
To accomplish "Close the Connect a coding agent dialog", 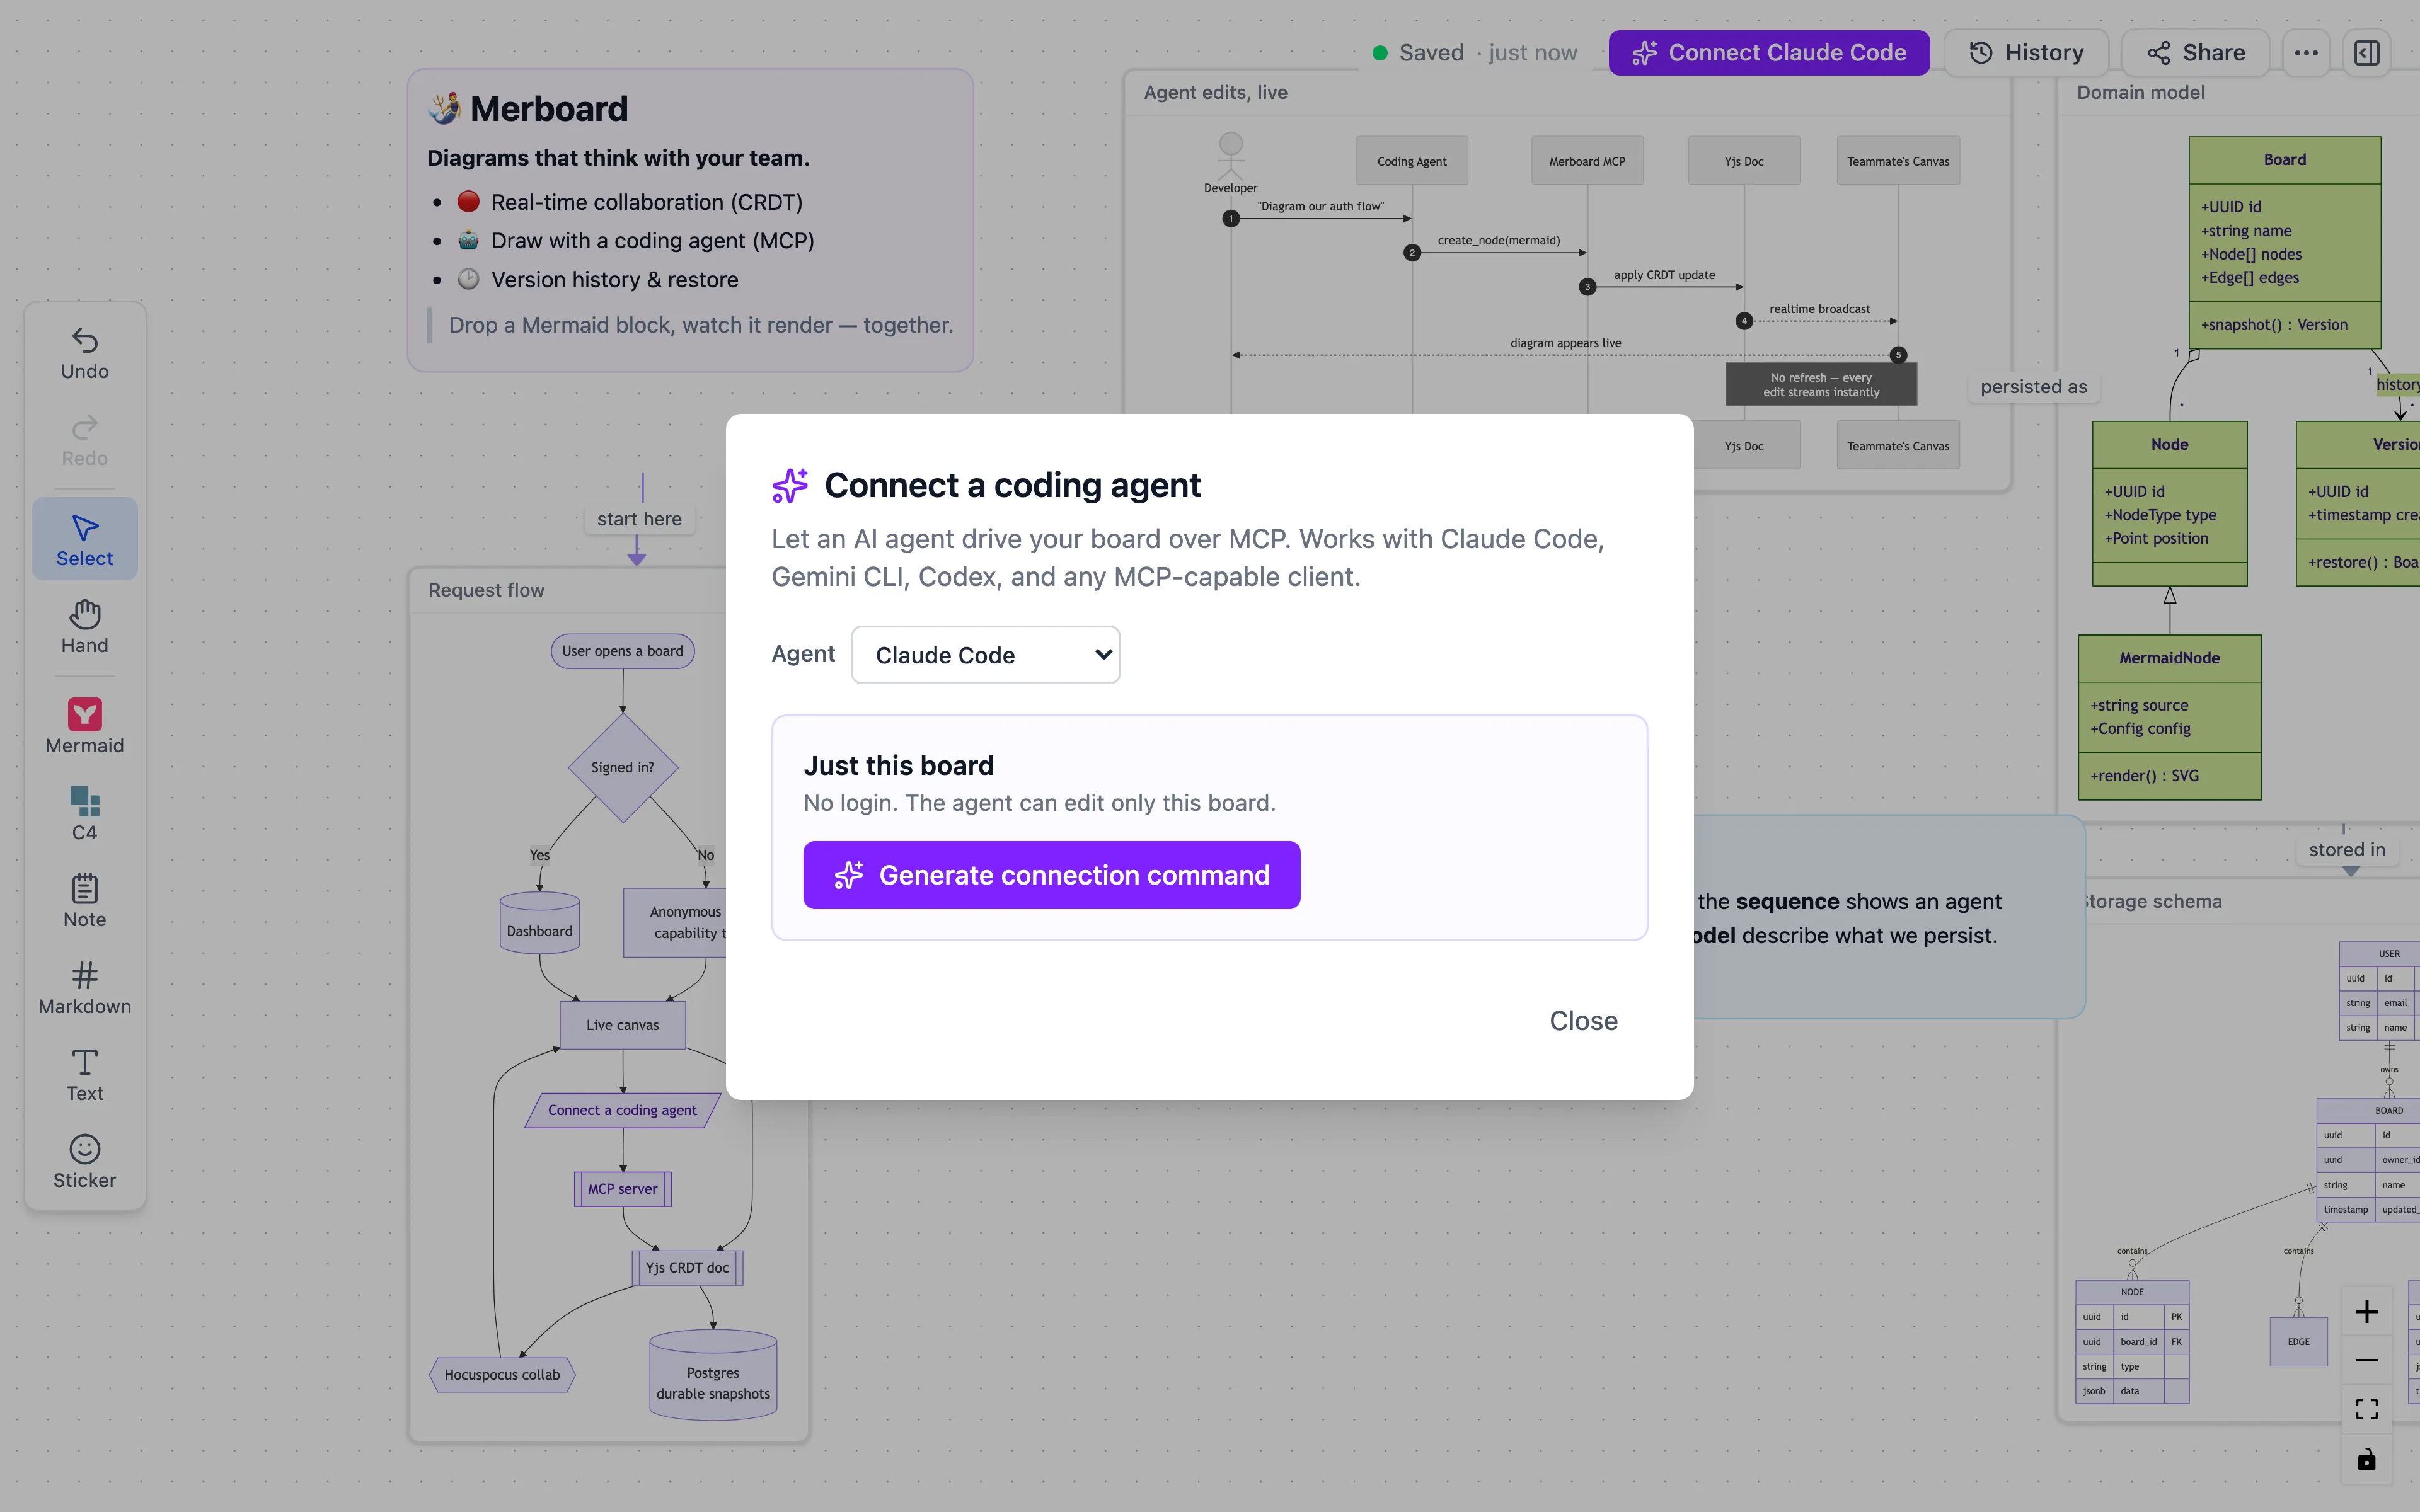I will tap(1583, 1021).
